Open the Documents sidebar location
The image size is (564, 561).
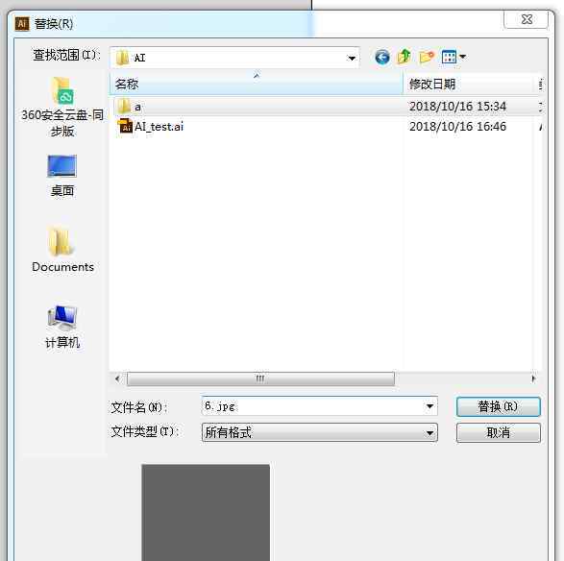[62, 249]
